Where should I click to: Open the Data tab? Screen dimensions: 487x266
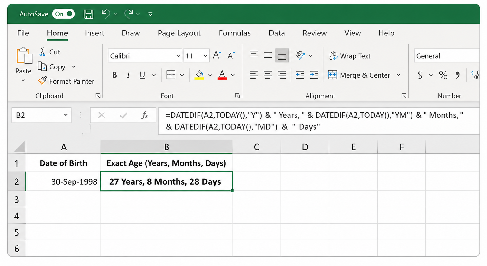tap(277, 33)
